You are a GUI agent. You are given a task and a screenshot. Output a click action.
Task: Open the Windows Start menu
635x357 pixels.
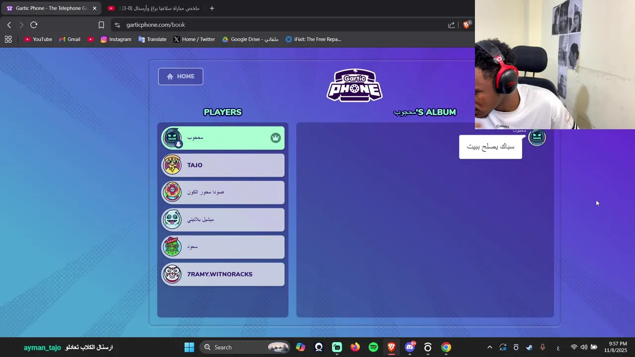(189, 347)
